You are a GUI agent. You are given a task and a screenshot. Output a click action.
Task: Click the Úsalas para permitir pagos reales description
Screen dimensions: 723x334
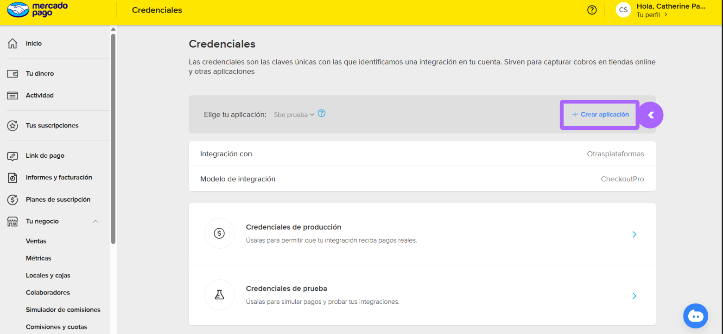331,241
